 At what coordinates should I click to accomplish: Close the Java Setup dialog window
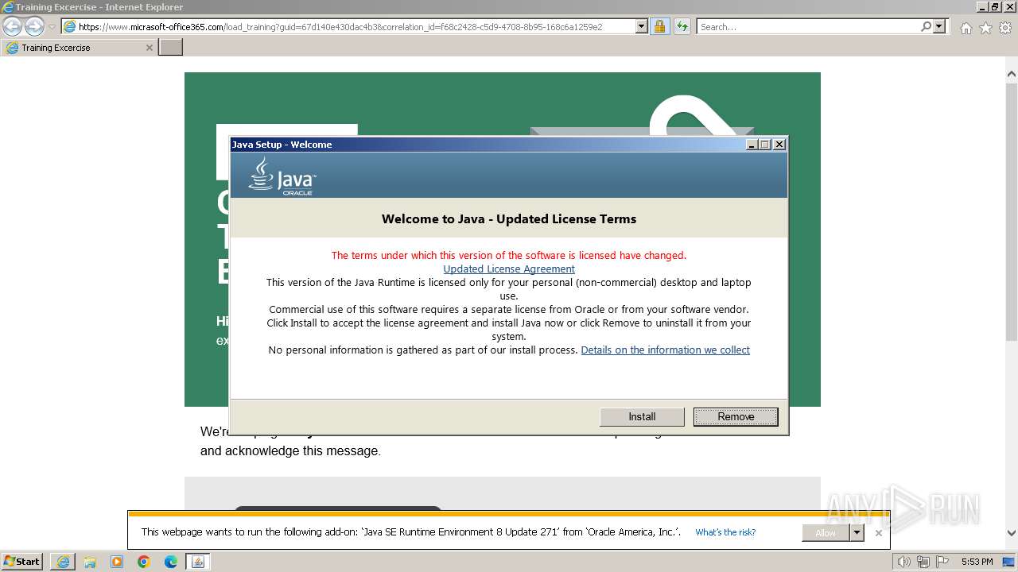779,145
